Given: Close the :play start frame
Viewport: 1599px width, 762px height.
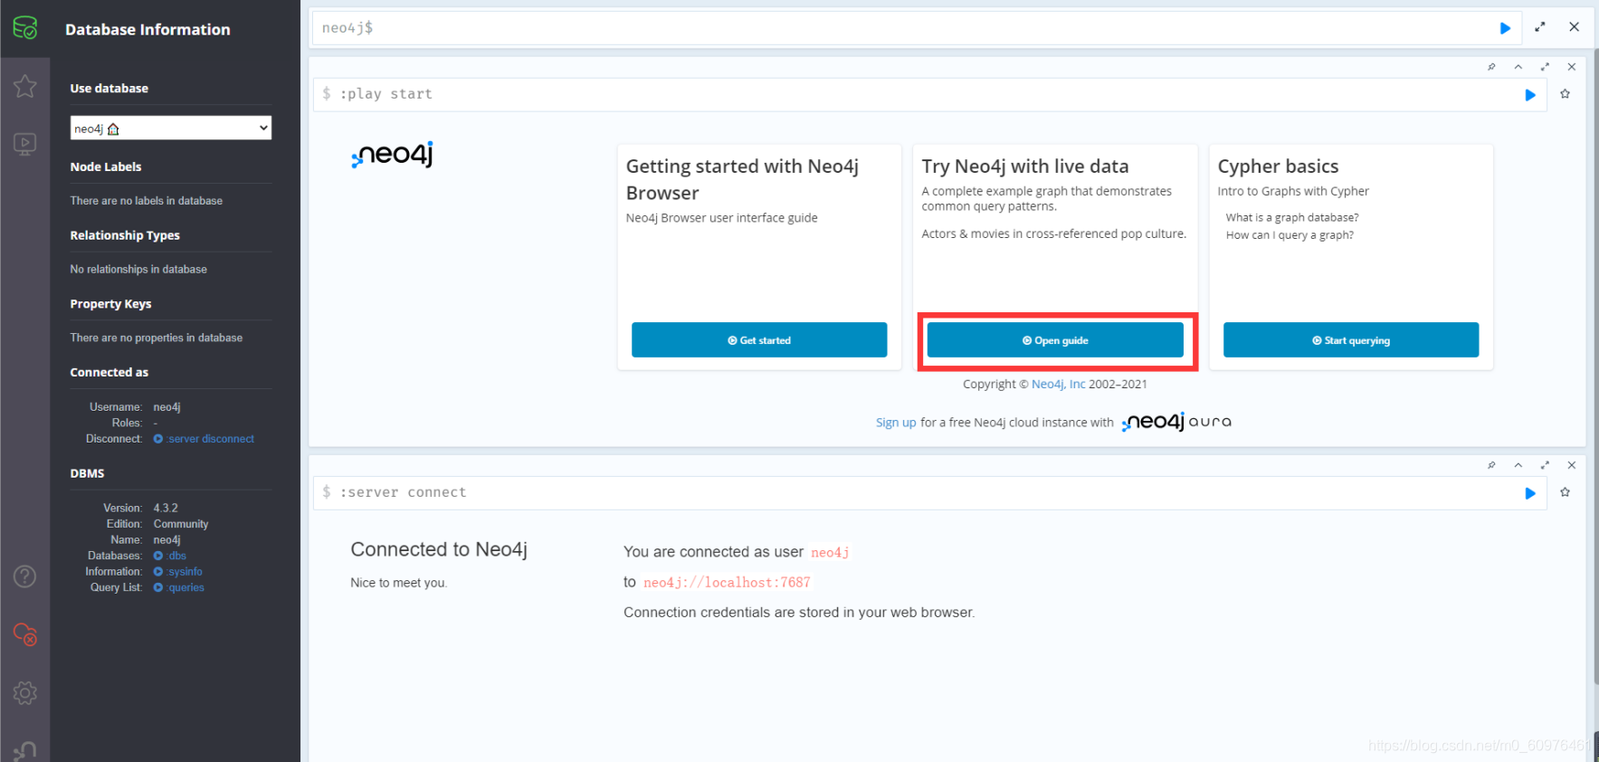Looking at the screenshot, I should pyautogui.click(x=1572, y=67).
